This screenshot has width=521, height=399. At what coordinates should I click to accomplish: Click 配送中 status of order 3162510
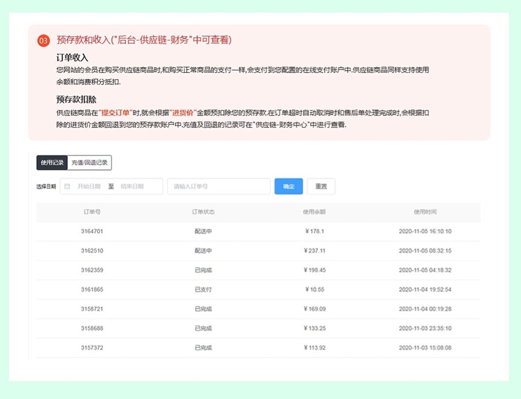[x=203, y=251]
